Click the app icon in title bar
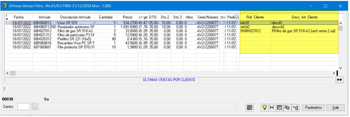350x117 pixels. [5, 6]
